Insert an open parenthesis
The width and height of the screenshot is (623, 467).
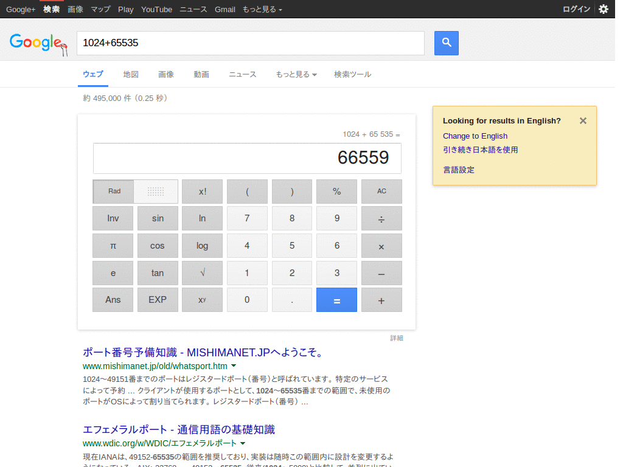click(x=247, y=192)
